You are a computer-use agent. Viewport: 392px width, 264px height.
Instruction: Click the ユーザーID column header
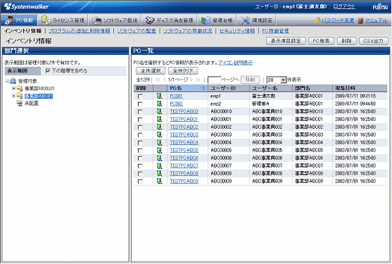tap(229, 88)
